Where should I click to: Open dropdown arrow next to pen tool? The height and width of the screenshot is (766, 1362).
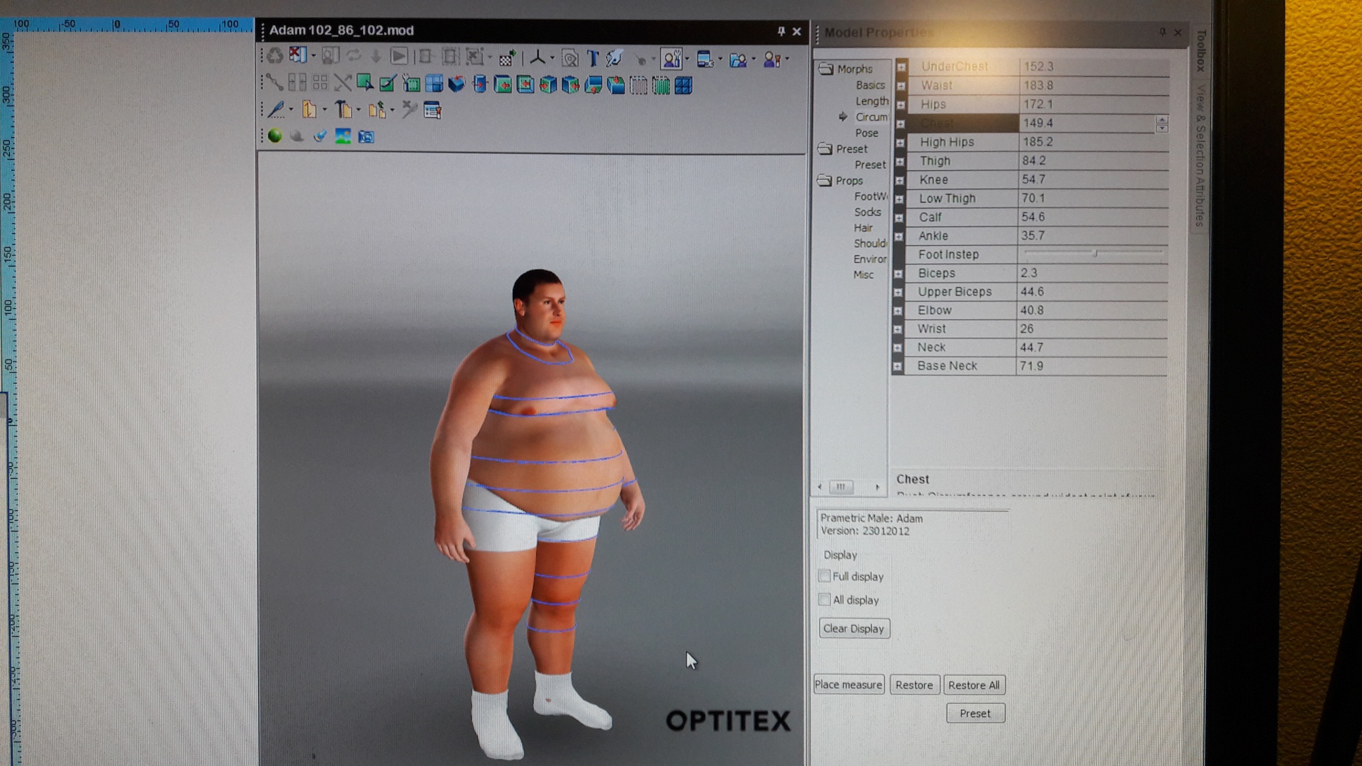click(291, 110)
